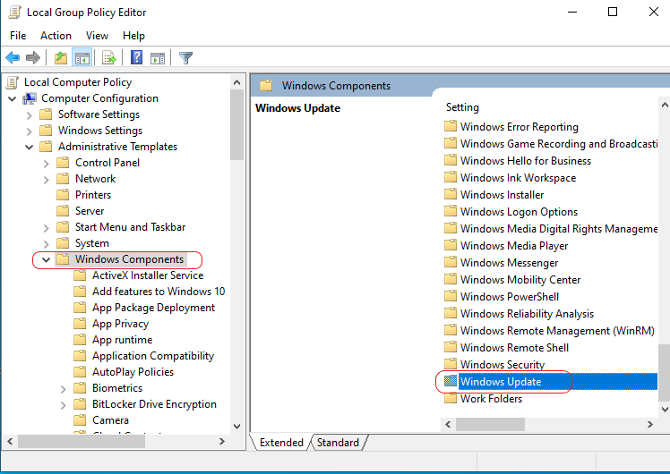Image resolution: width=670 pixels, height=474 pixels.
Task: Expand the Windows Settings node
Action: click(x=29, y=131)
